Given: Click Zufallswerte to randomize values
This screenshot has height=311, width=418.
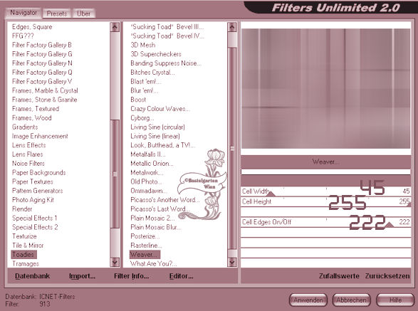Looking at the screenshot, I should pyautogui.click(x=339, y=276).
